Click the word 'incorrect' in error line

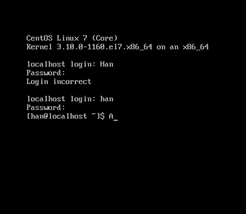tap(72, 82)
